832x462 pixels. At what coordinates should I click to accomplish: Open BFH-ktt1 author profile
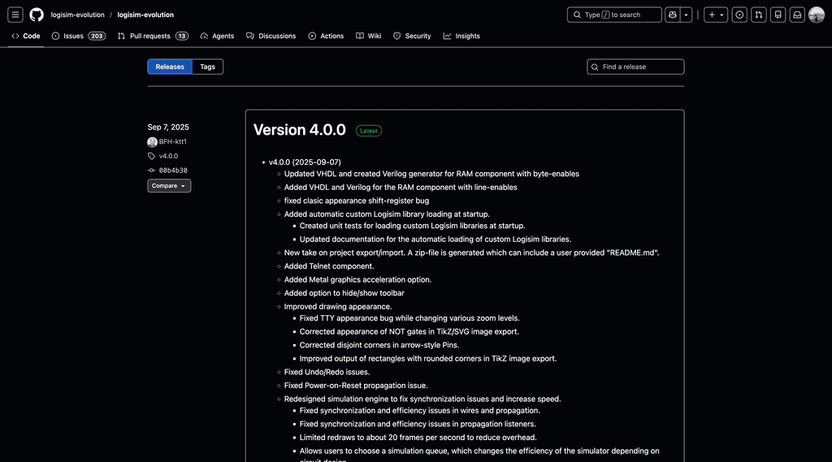point(172,142)
